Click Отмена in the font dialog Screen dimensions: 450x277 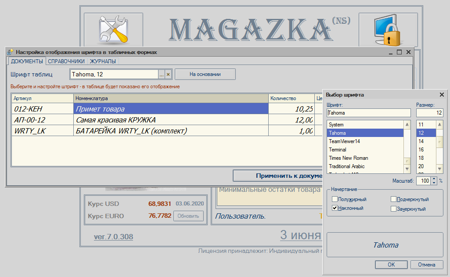click(x=426, y=265)
